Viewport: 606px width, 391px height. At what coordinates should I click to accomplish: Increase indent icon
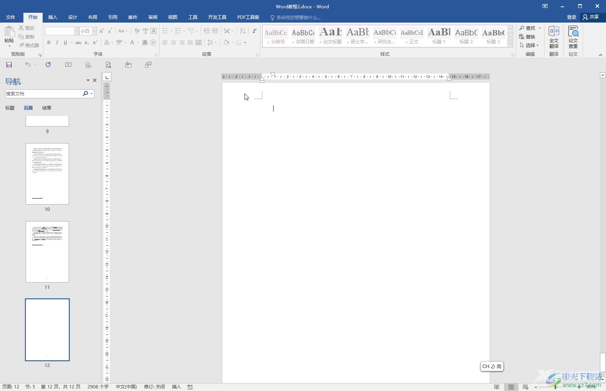215,31
